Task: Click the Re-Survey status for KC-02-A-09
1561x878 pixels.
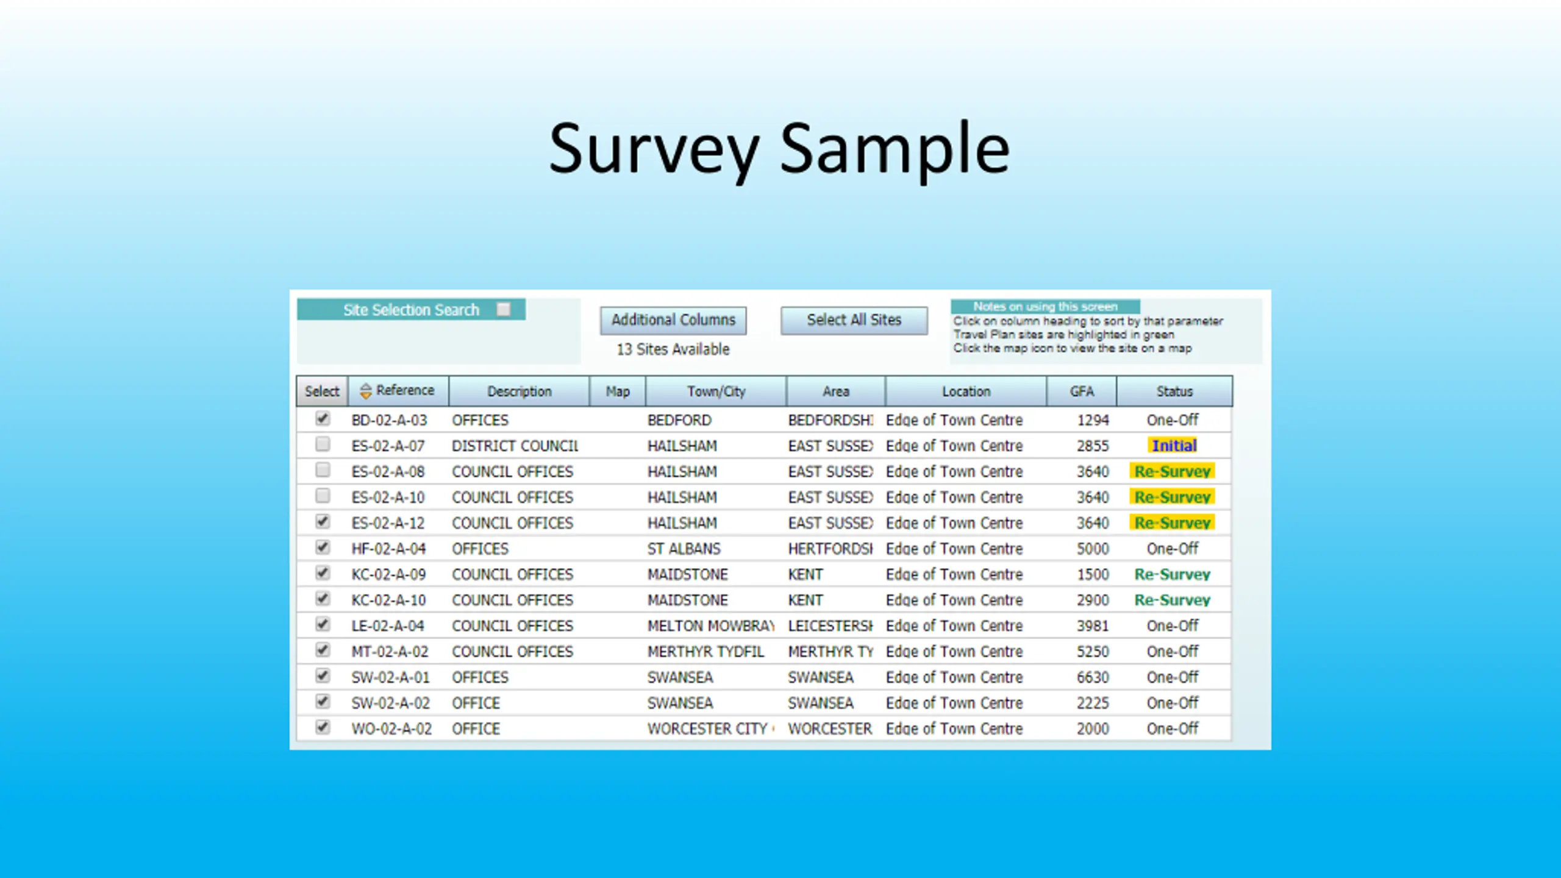Action: tap(1172, 574)
